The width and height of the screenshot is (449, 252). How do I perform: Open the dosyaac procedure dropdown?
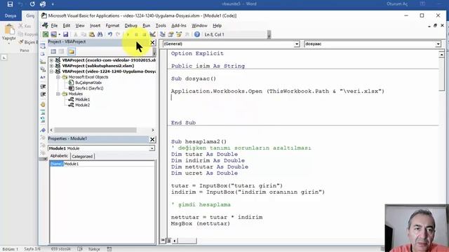(x=438, y=44)
